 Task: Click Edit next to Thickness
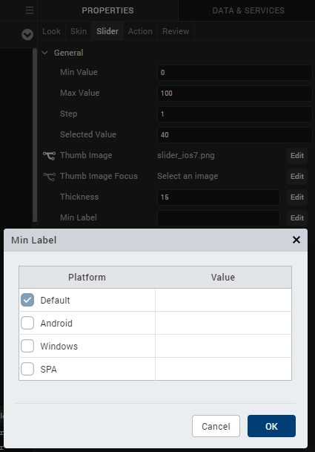297,197
